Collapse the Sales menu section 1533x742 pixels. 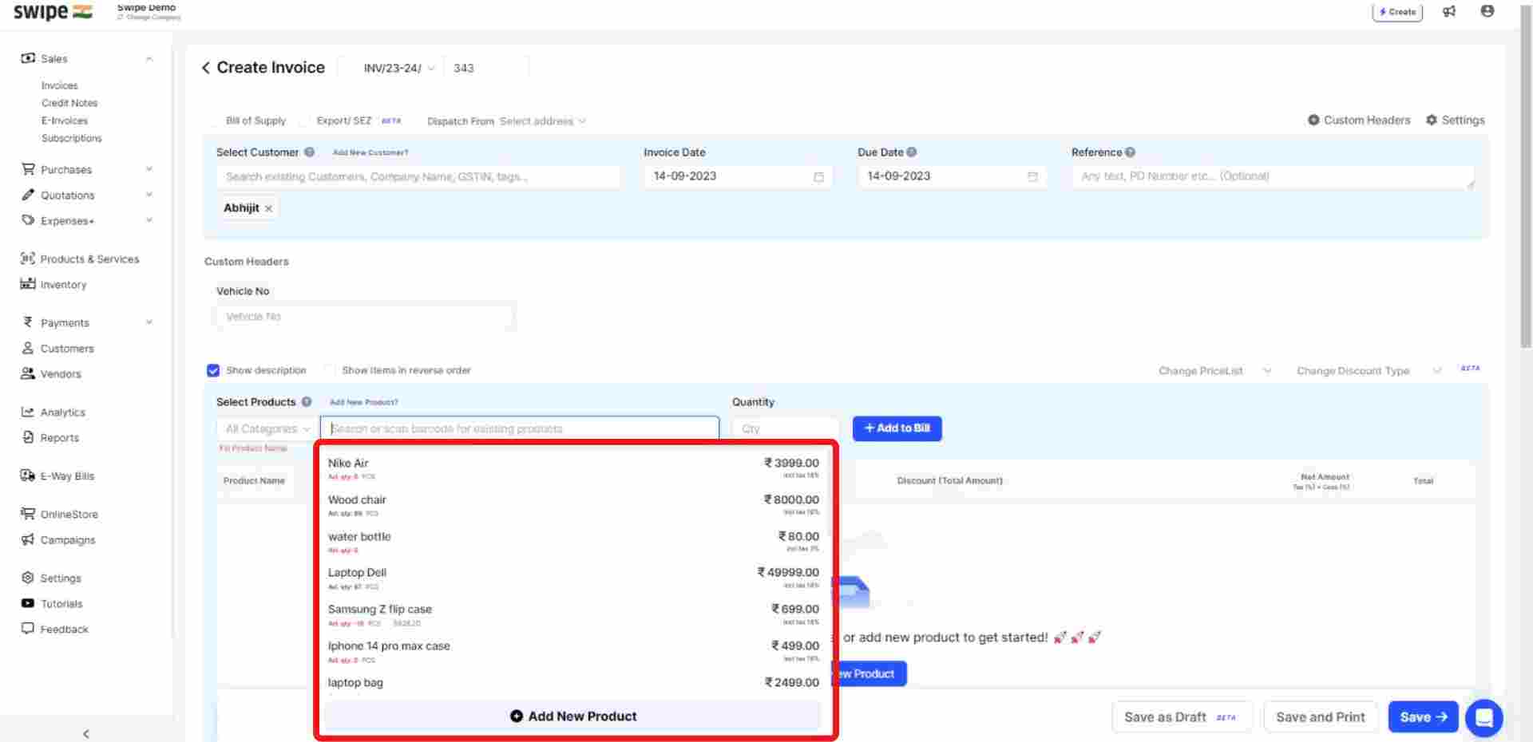click(x=149, y=58)
